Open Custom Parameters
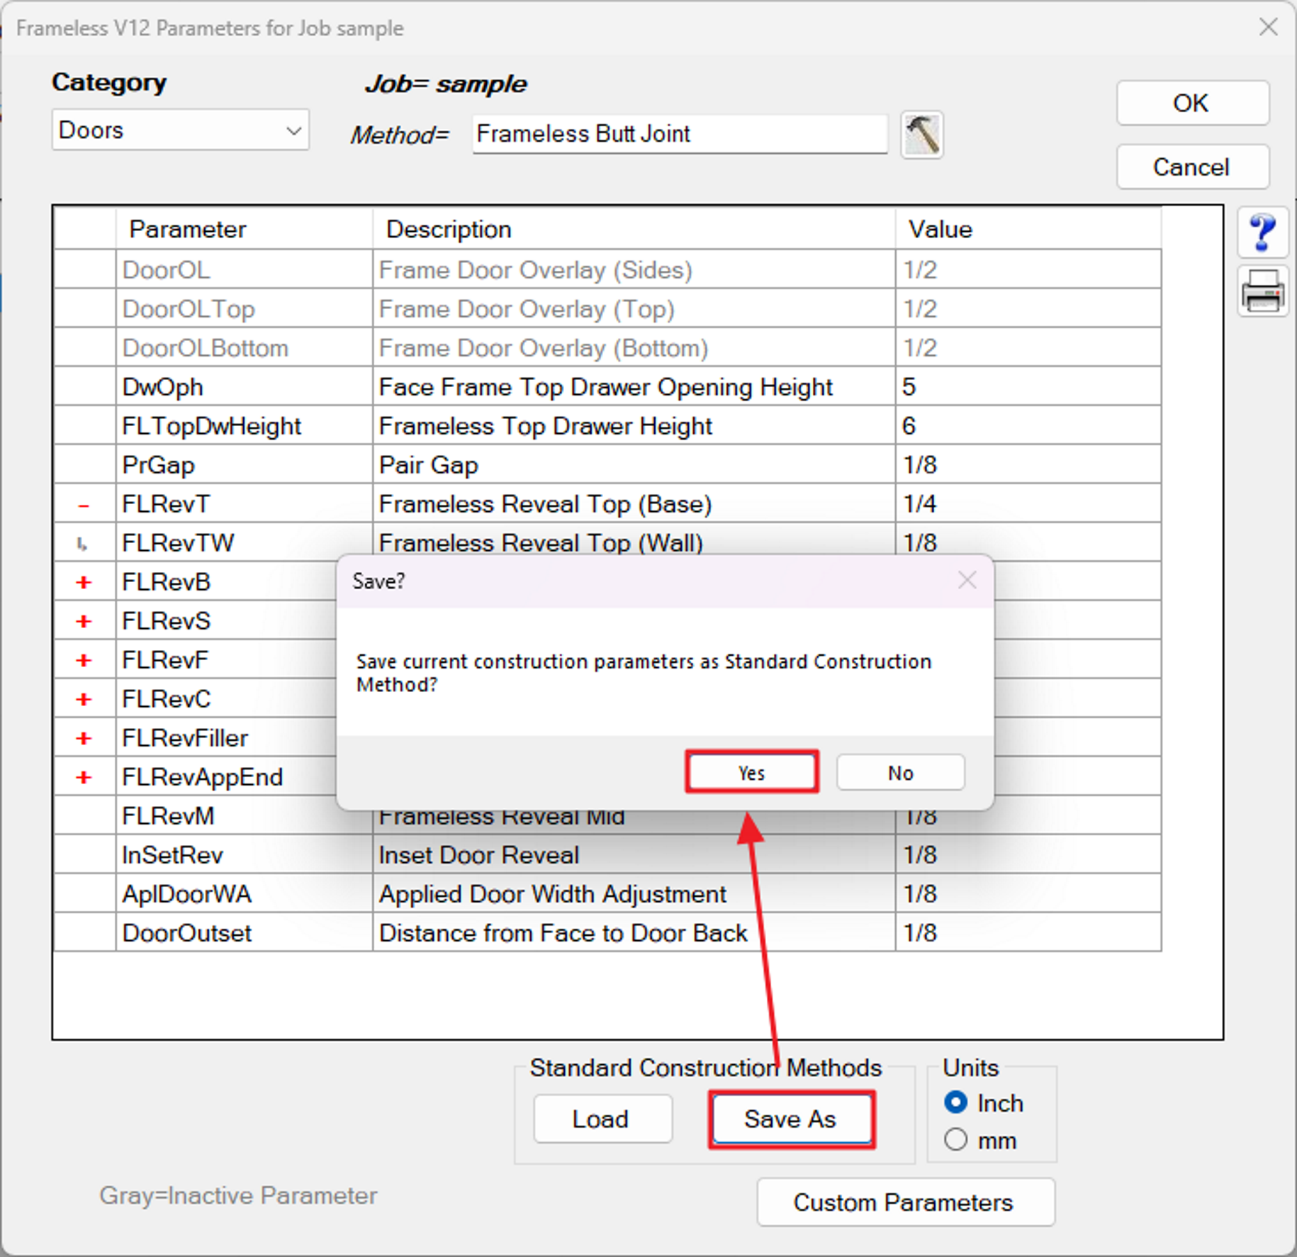Viewport: 1297px width, 1257px height. coord(905,1202)
